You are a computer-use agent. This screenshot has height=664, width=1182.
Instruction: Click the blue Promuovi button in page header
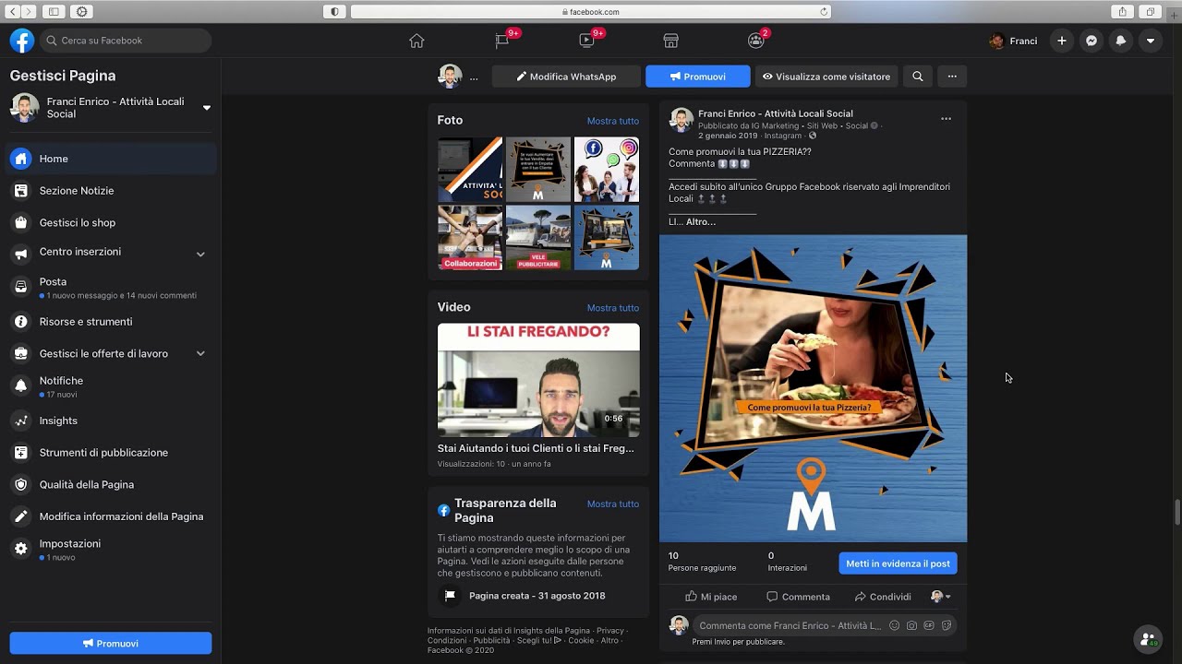(698, 77)
